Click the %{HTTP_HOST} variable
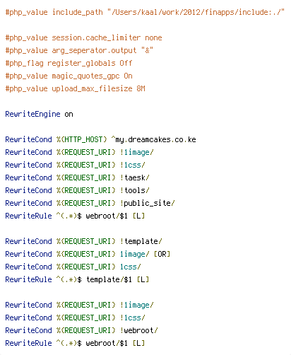The image size is (291, 355). coord(81,139)
